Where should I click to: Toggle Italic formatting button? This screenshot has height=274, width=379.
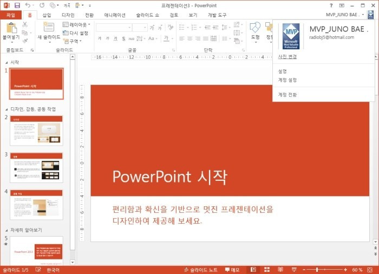click(107, 38)
